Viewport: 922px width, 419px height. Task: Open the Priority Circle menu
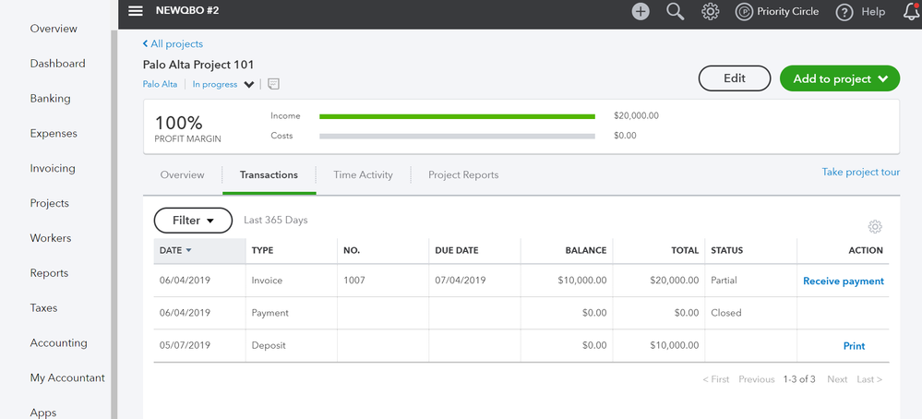(x=777, y=12)
